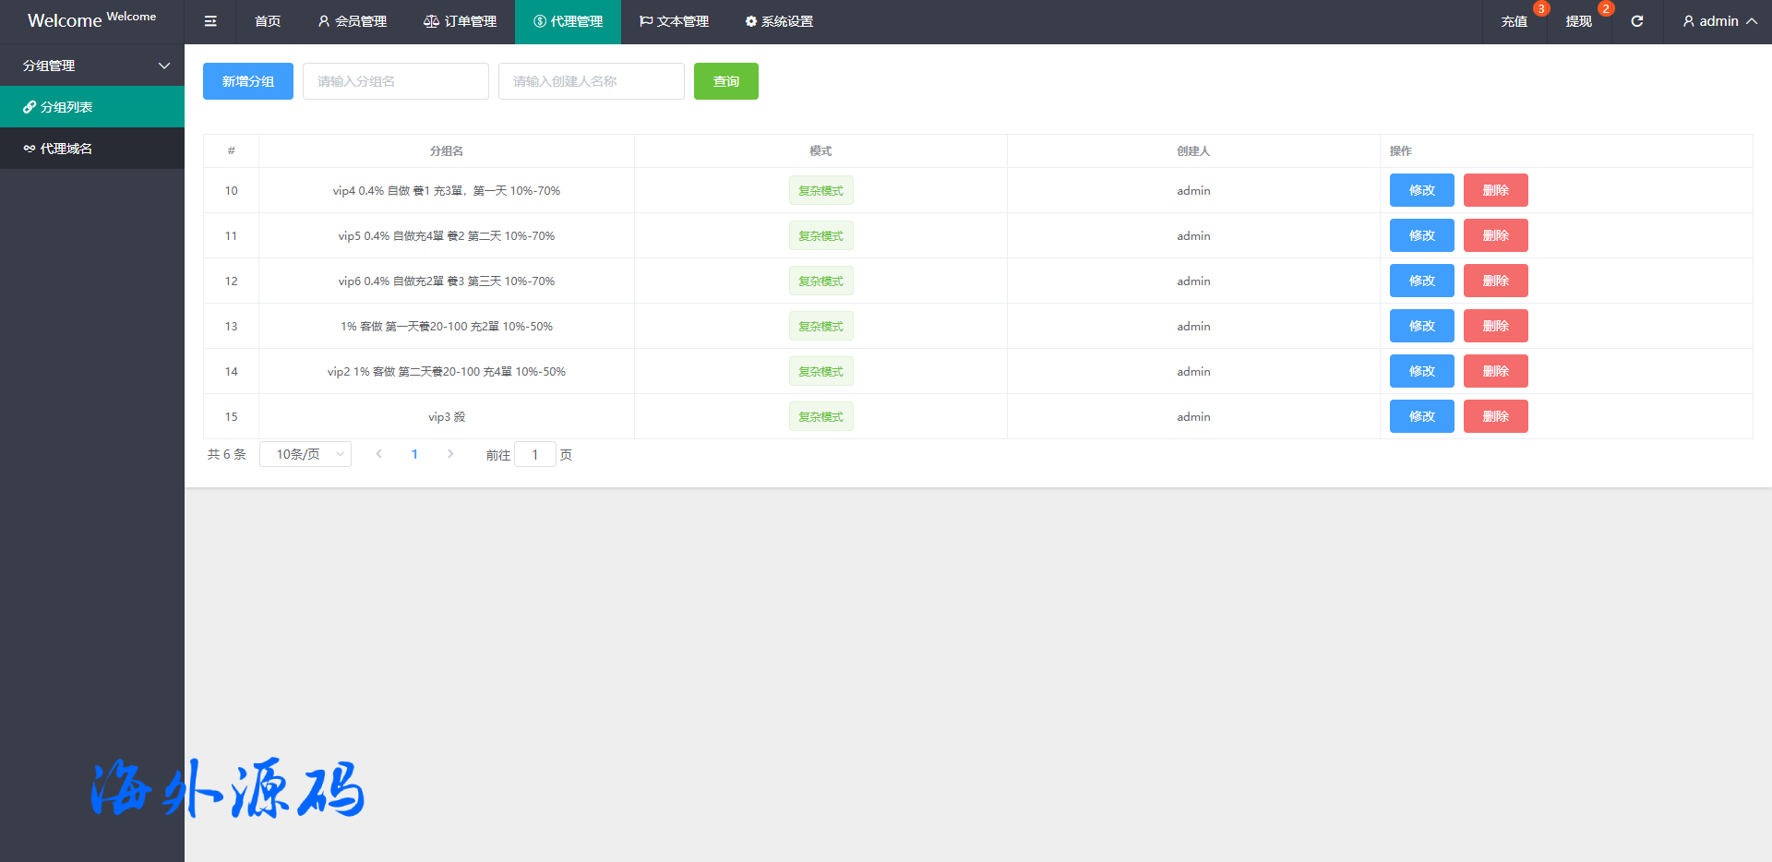
Task: Focus the creator name search field
Action: 592,81
